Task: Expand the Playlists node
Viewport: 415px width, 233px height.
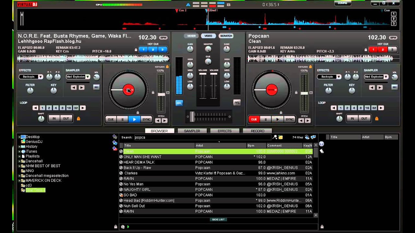Action: point(19,156)
